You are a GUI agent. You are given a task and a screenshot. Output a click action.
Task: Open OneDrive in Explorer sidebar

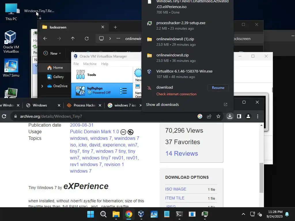point(57,86)
